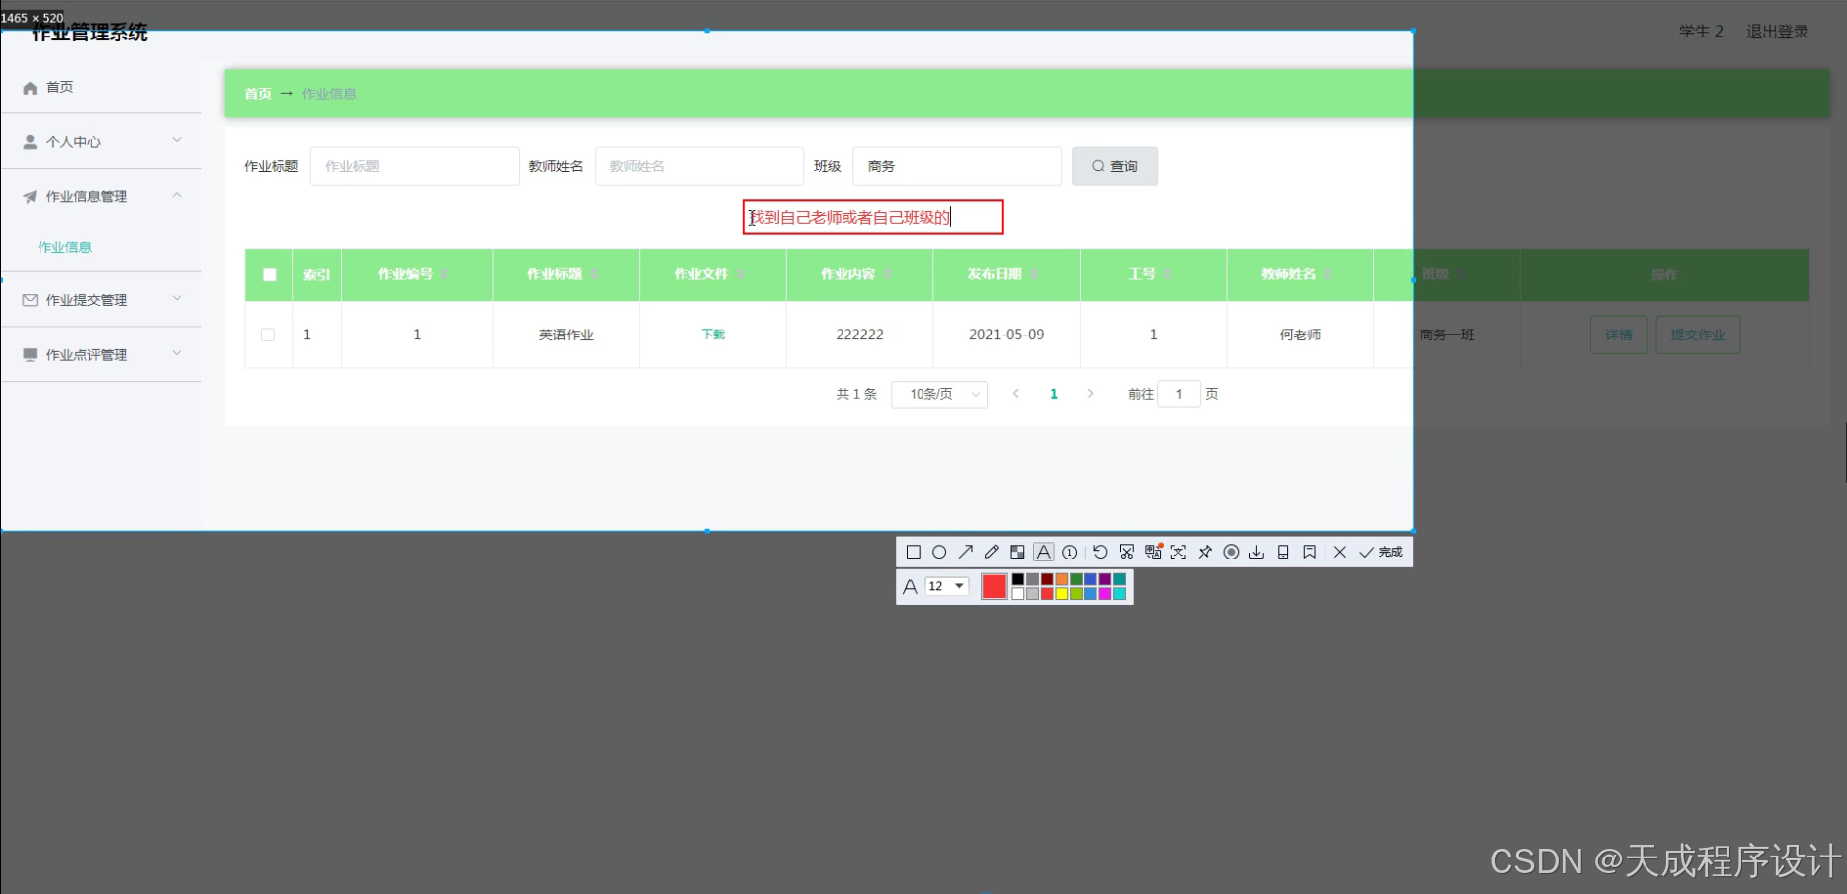Toggle the select-all header checkbox
Image resolution: width=1847 pixels, height=894 pixels.
tap(269, 274)
